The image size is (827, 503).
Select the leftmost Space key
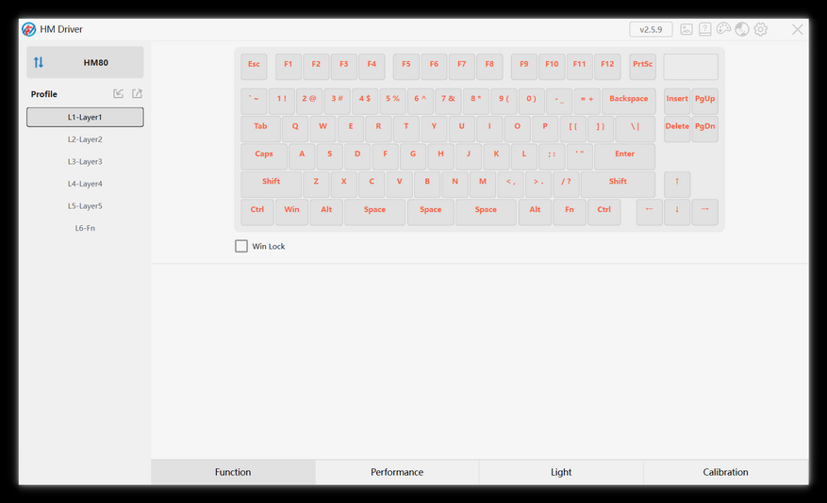click(374, 212)
